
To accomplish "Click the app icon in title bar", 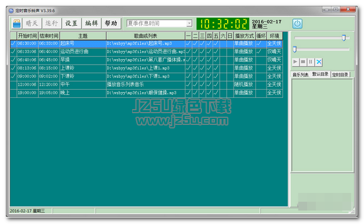I will [11, 11].
